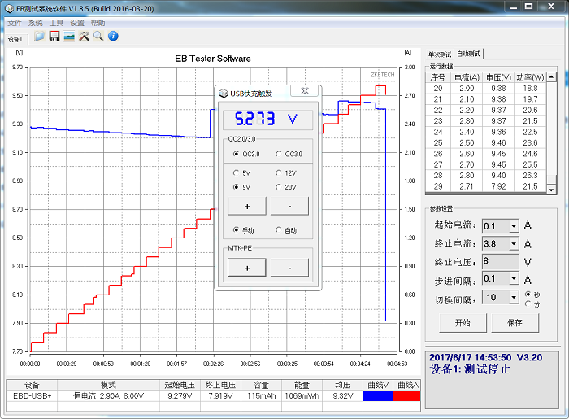This screenshot has width=569, height=419.
Task: Click the EBD-USB+ device cell
Action: (x=32, y=395)
